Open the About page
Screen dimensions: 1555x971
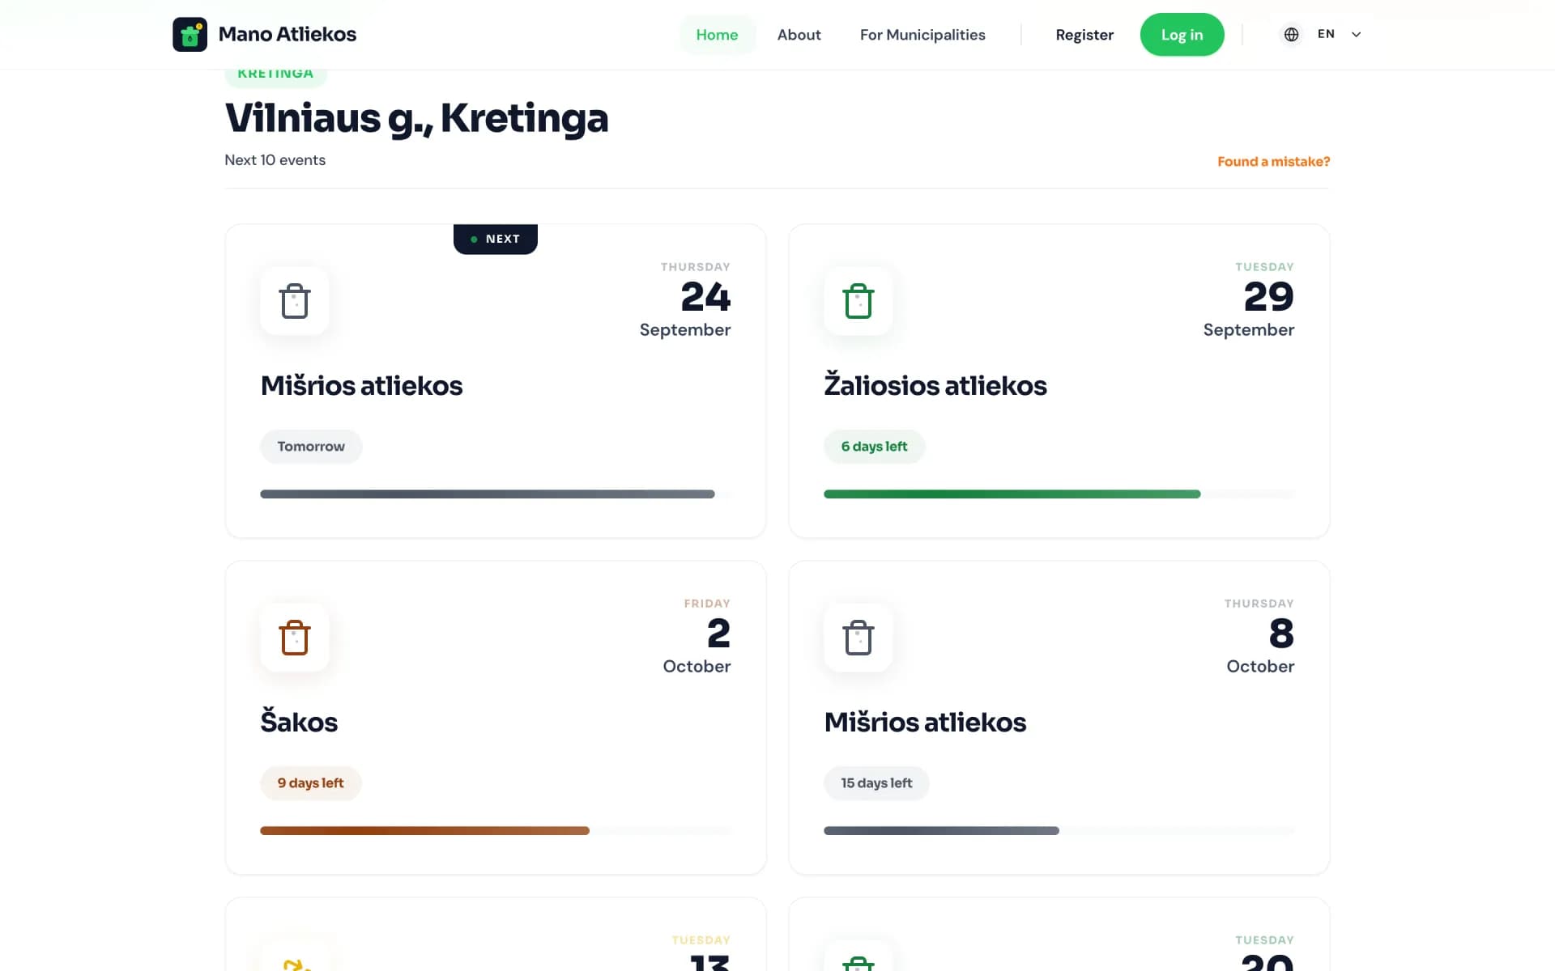(x=799, y=35)
